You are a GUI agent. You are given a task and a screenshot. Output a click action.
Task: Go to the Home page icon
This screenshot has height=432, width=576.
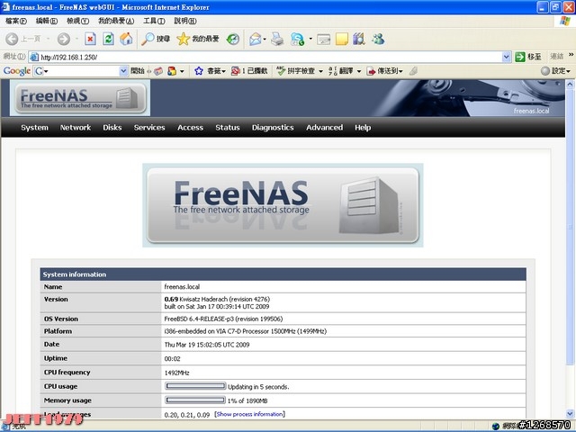point(126,39)
